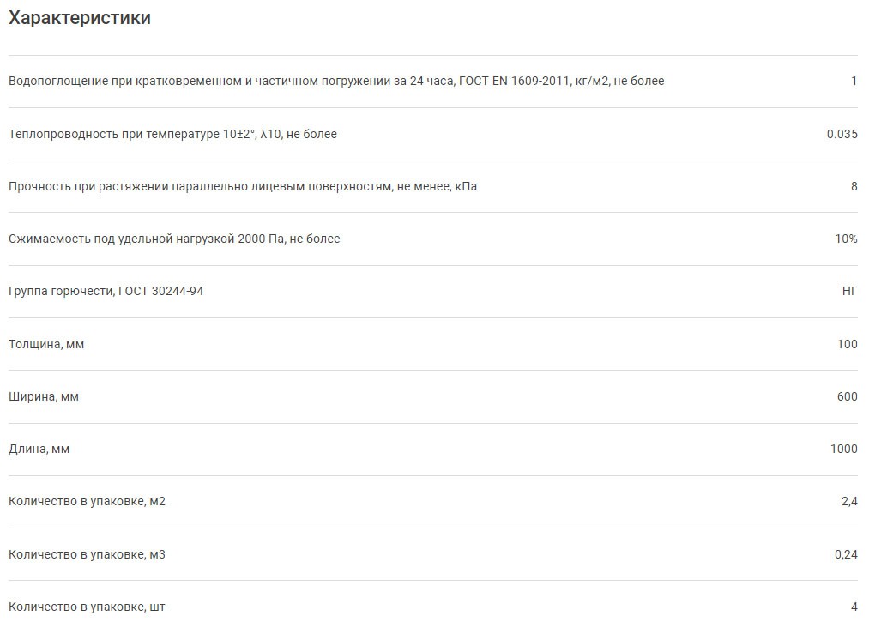This screenshot has width=869, height=628.
Task: Click the "Количество в упаковке, м2" label
Action: tap(87, 501)
